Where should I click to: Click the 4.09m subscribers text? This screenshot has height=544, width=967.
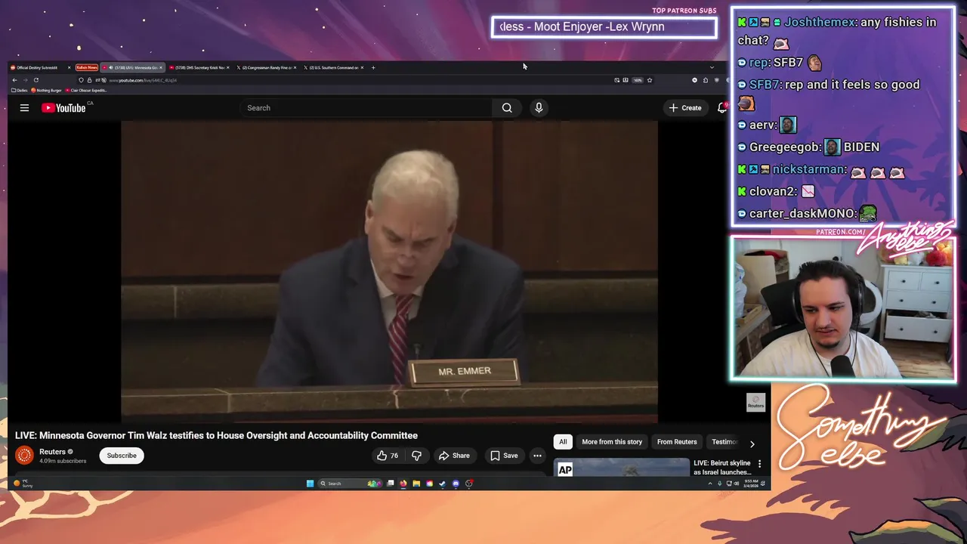[x=63, y=461]
